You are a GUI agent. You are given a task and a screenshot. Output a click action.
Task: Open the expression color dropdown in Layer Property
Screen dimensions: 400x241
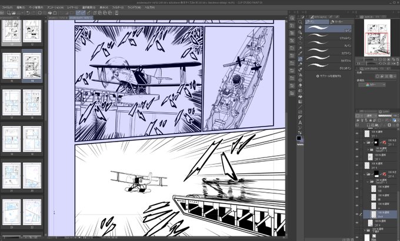(x=372, y=85)
